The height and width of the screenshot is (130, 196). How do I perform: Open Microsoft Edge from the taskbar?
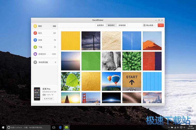60,127
